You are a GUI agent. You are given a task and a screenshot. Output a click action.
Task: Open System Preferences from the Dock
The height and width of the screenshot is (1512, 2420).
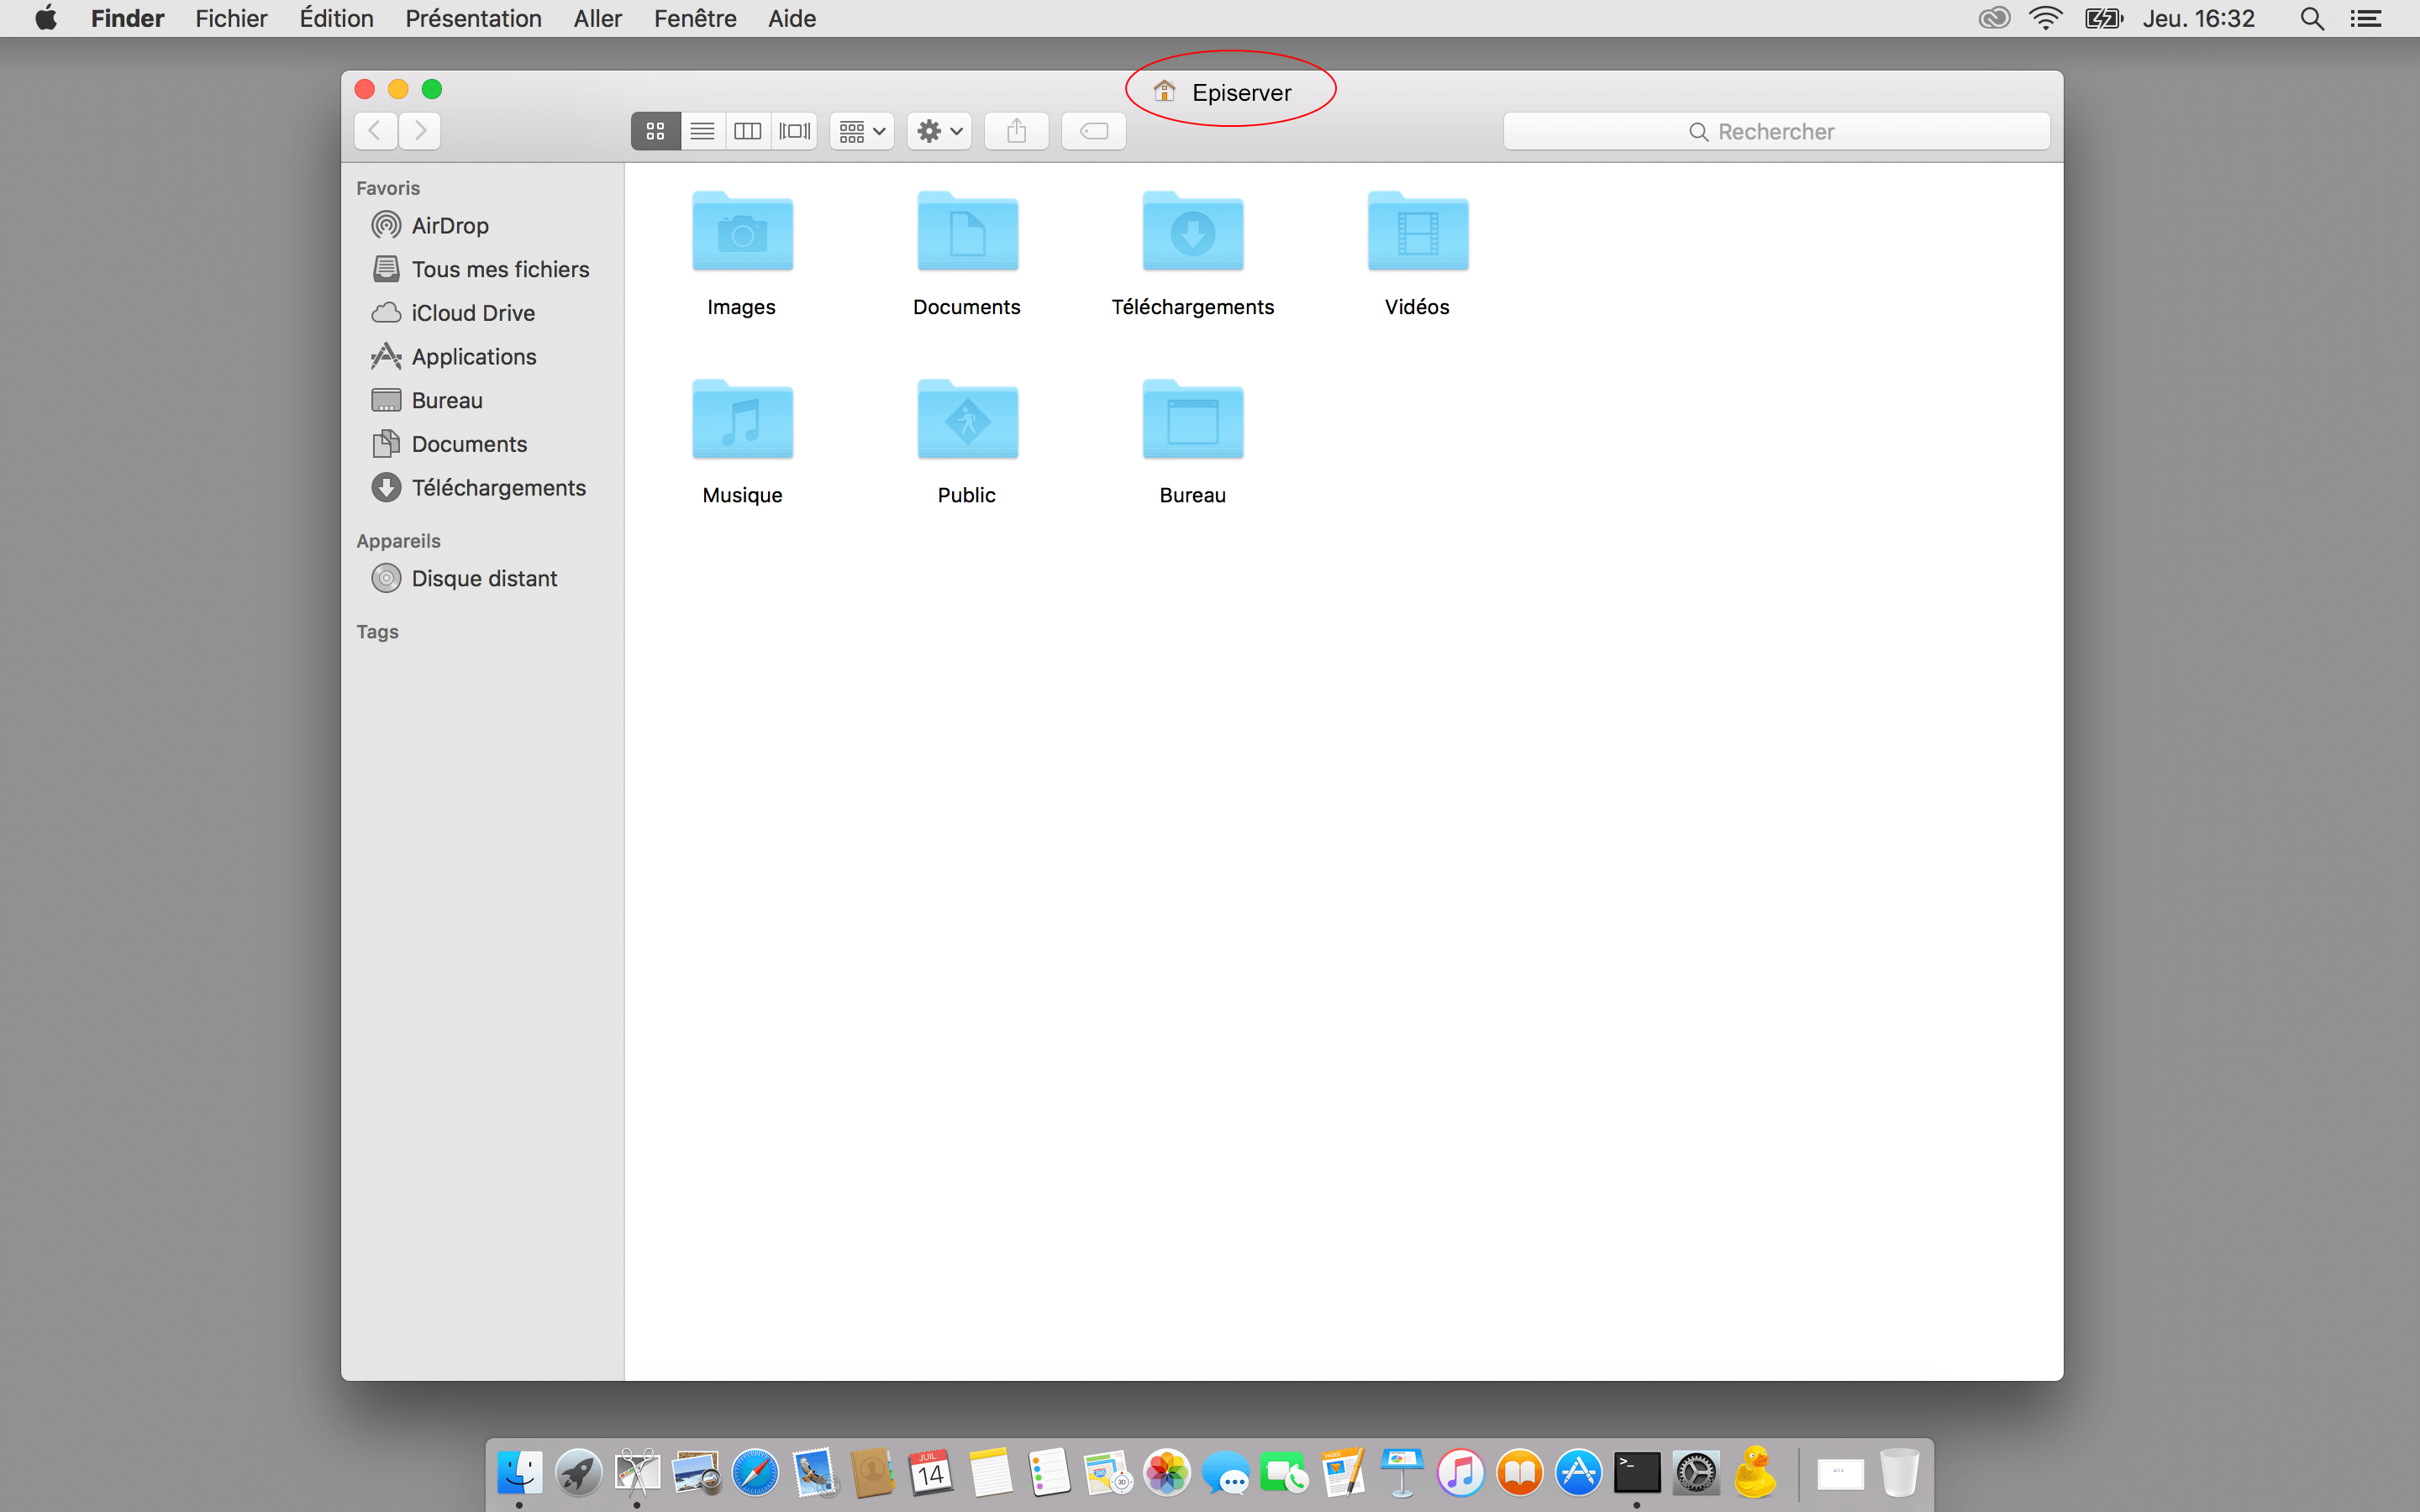tap(1696, 1472)
